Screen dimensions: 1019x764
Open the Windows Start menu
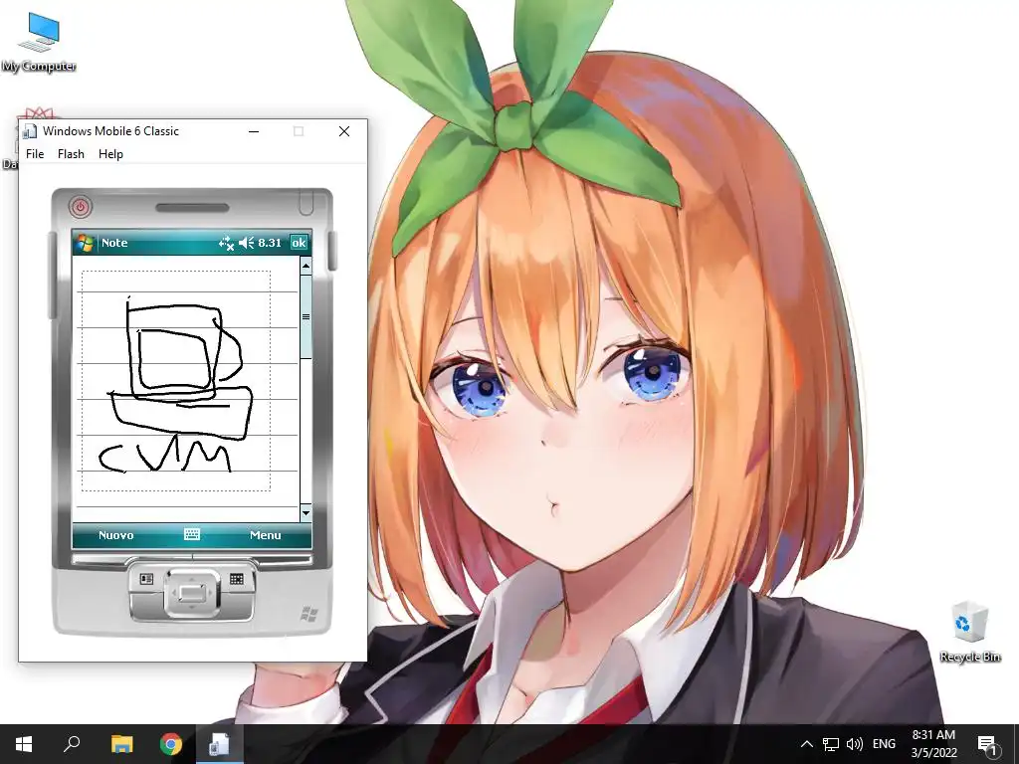point(24,744)
